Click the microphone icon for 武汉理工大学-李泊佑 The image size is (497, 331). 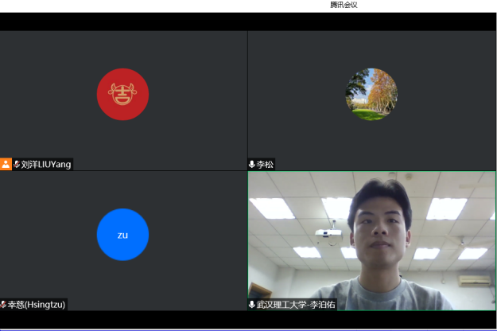click(x=252, y=305)
